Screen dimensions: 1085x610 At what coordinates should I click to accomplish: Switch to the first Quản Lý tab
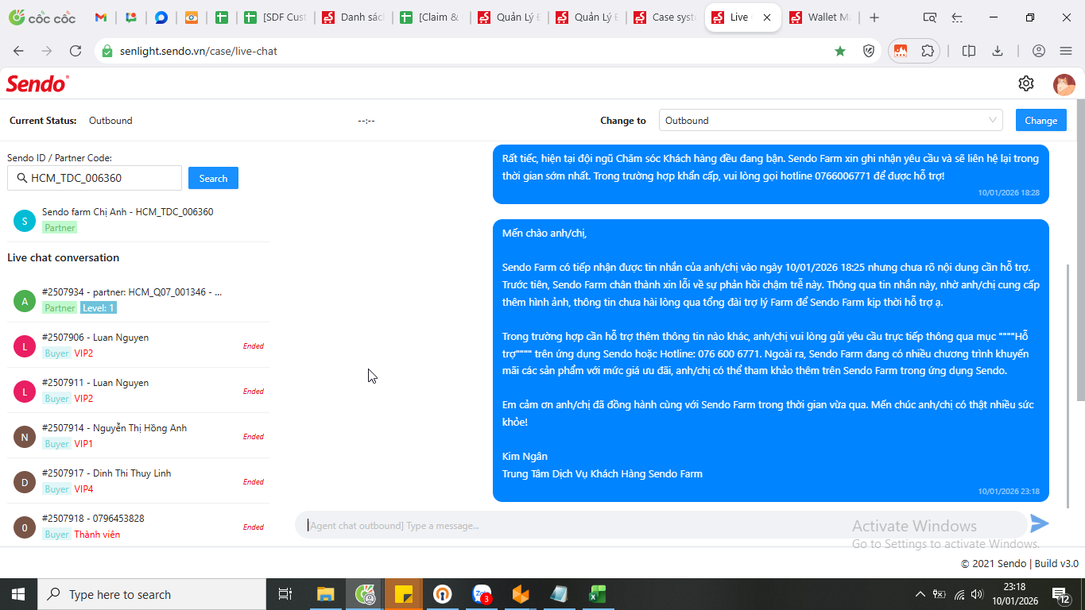click(x=510, y=17)
